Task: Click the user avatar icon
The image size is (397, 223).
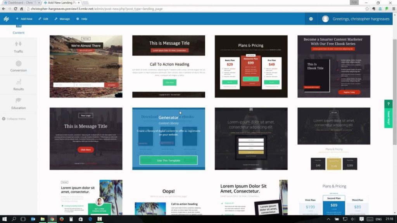Action: click(325, 19)
